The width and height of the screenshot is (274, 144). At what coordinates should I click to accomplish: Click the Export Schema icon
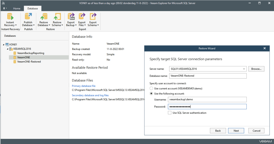point(93,17)
